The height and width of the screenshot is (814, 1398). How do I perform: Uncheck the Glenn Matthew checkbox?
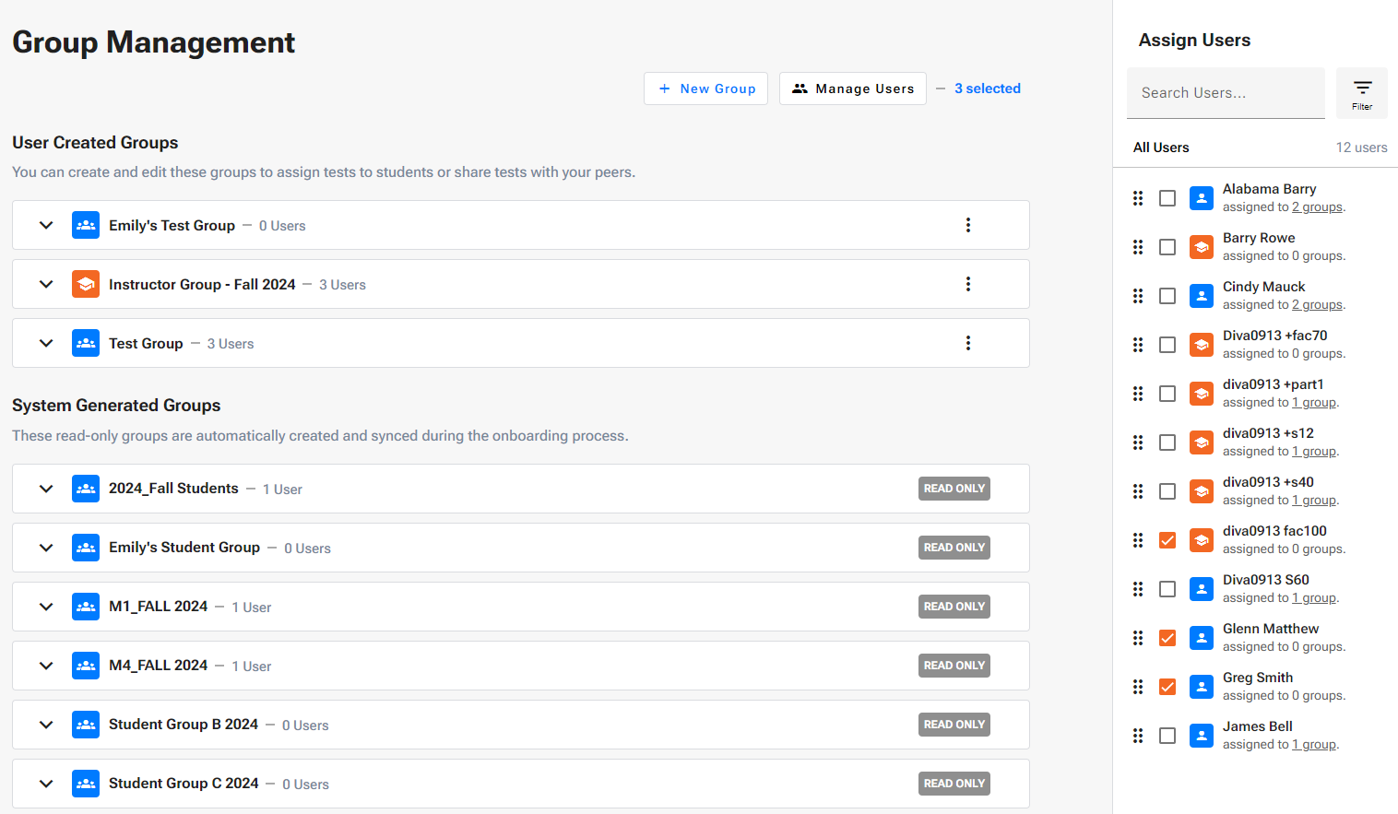(1167, 638)
